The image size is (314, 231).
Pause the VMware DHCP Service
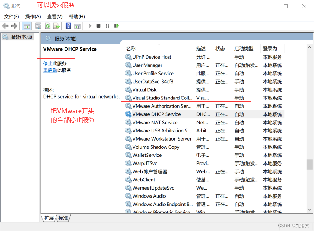coord(107,26)
